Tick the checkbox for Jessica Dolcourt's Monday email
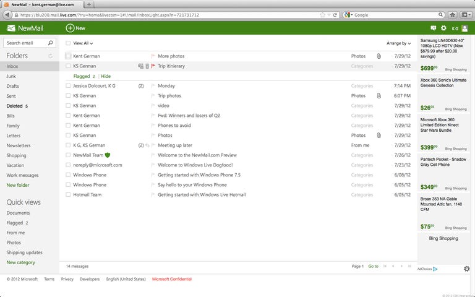Viewport: 475px width, 297px height. point(68,86)
